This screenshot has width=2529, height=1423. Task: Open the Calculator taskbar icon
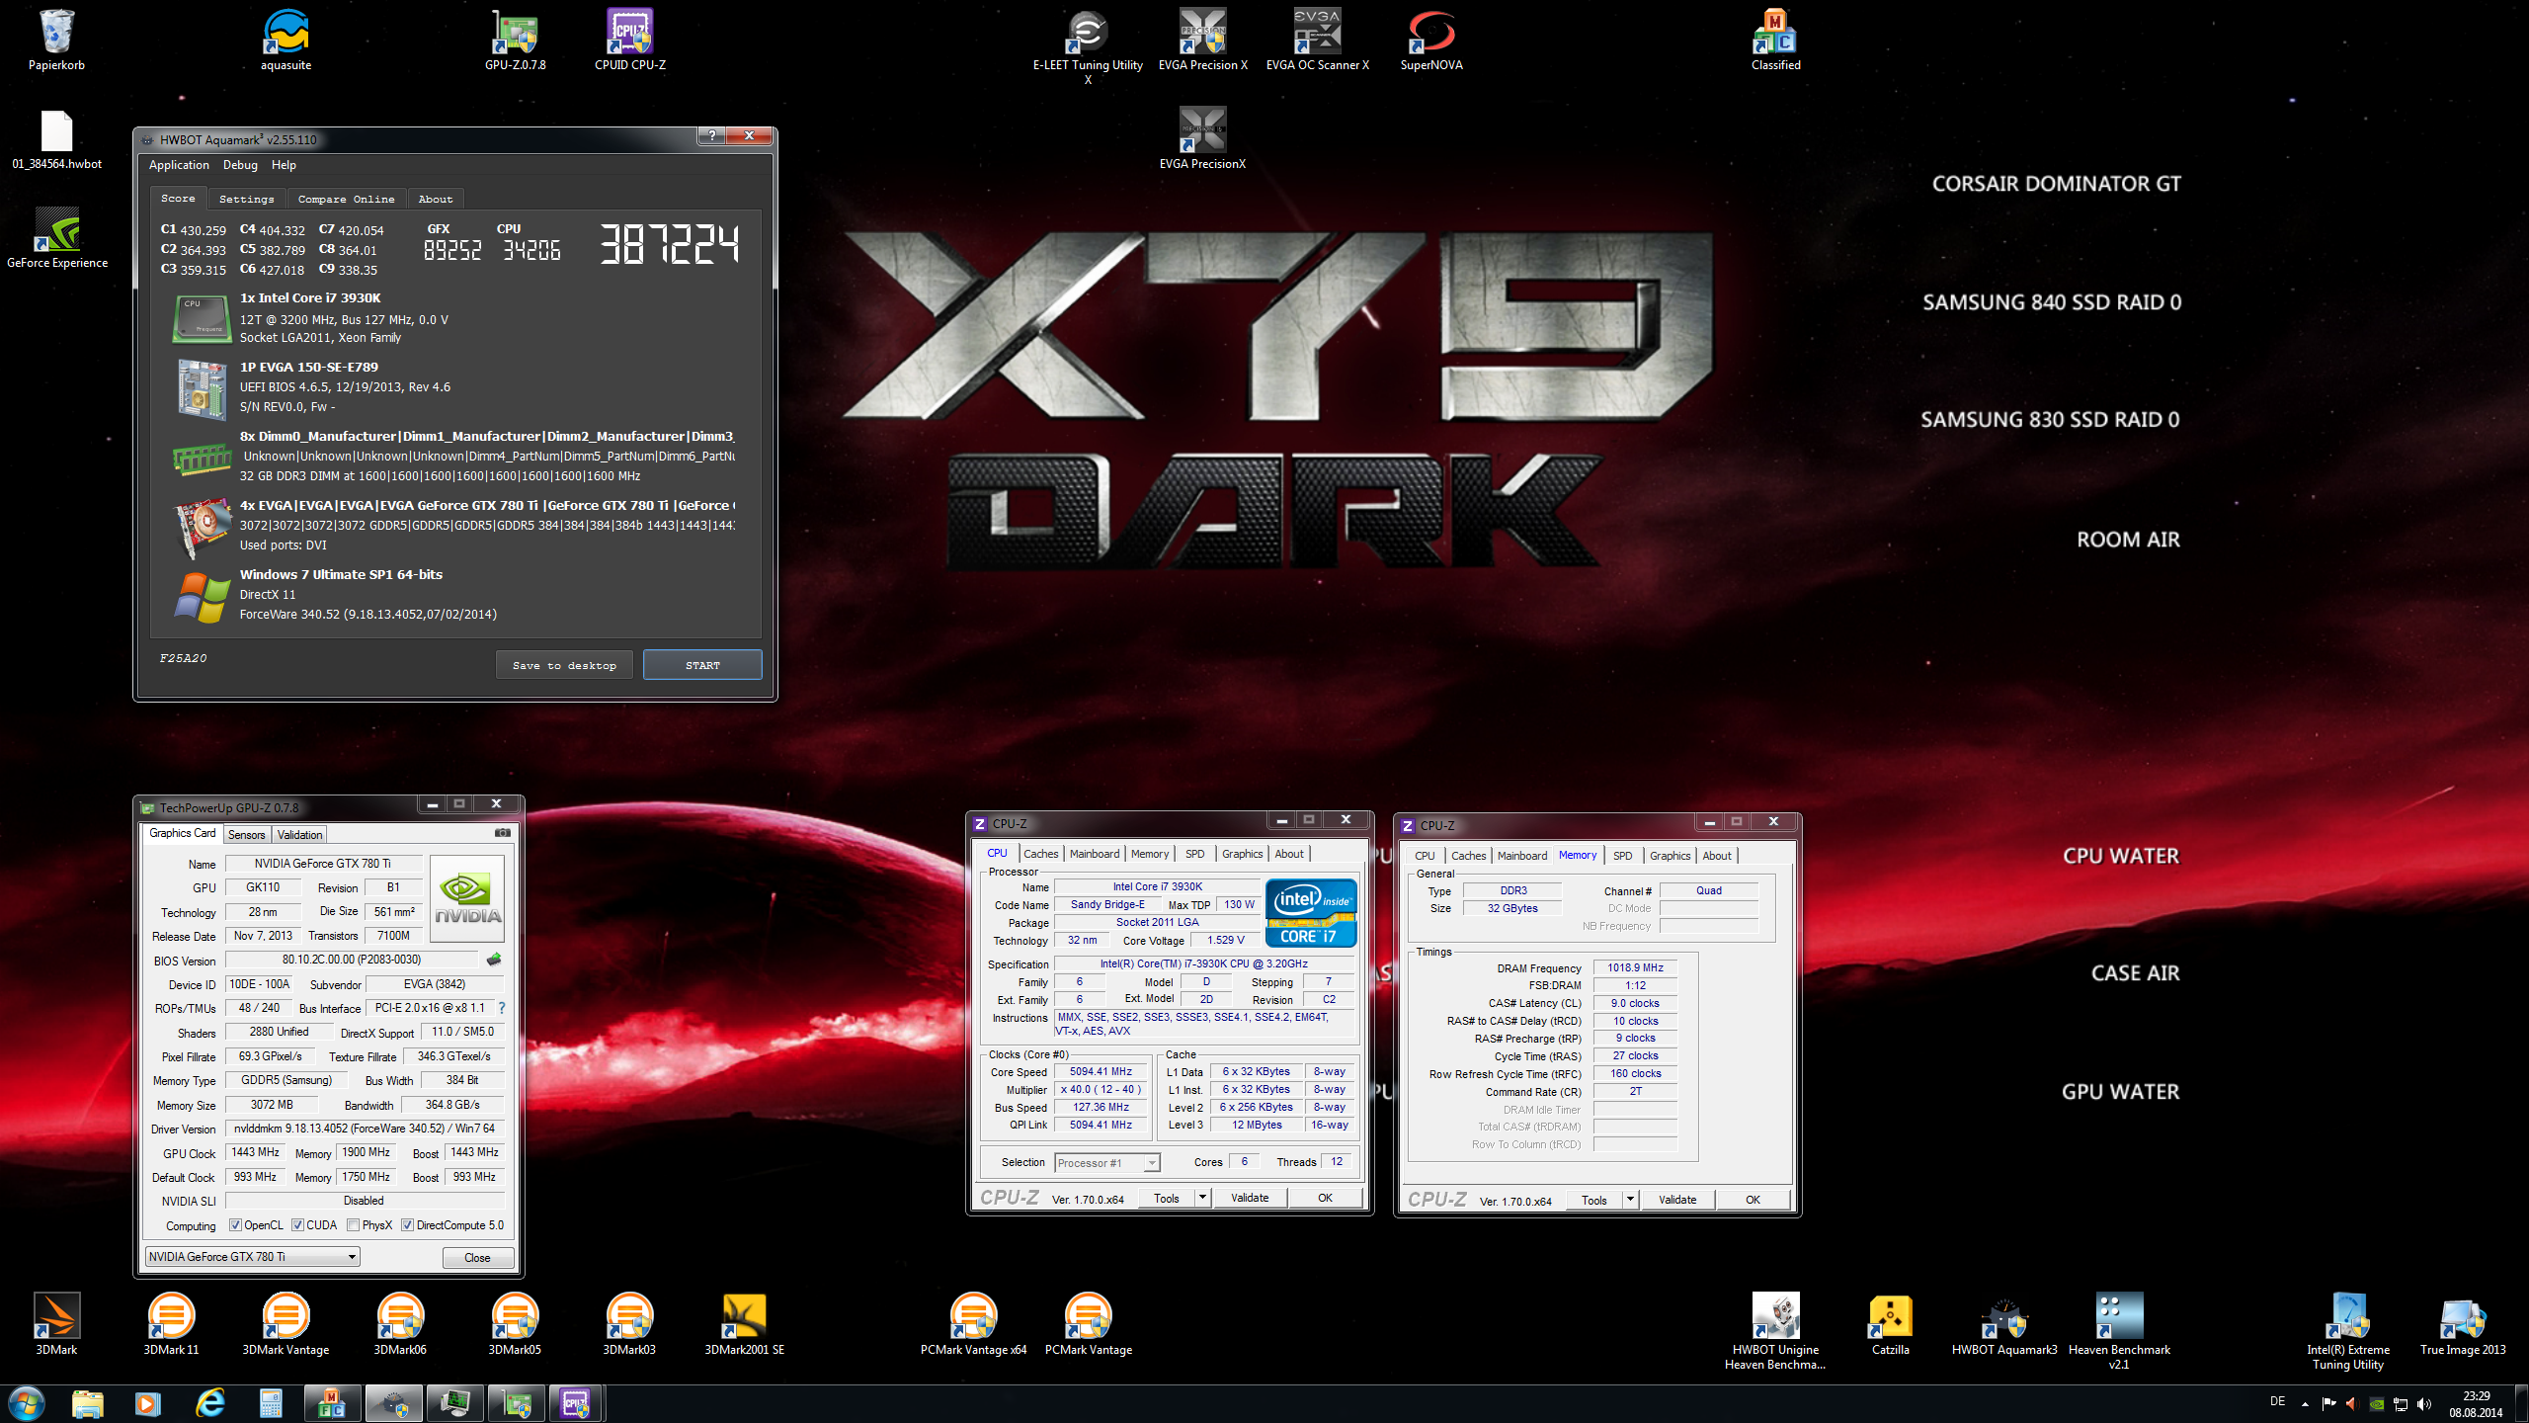click(x=271, y=1403)
